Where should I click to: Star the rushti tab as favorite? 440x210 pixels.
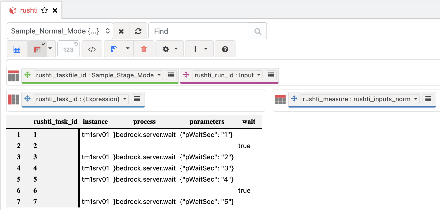coord(44,10)
